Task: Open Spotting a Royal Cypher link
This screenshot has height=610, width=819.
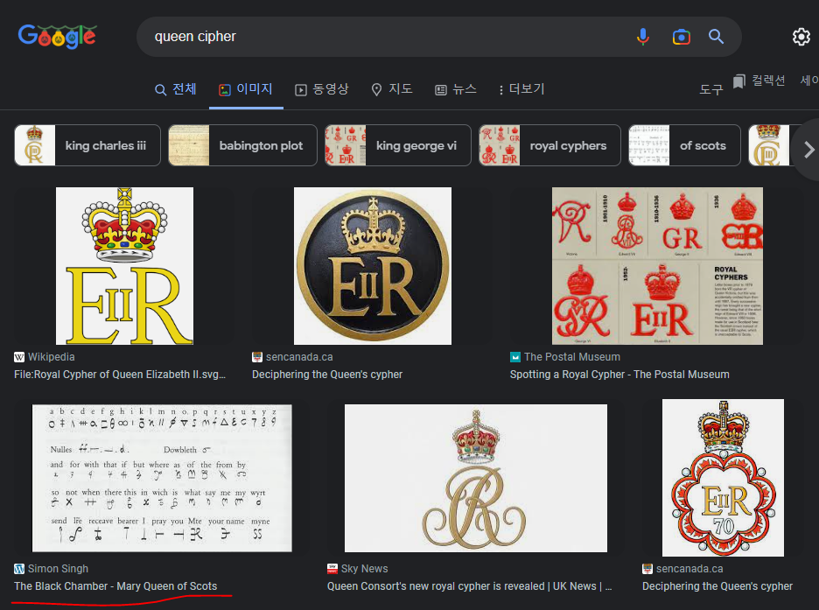Action: [619, 375]
